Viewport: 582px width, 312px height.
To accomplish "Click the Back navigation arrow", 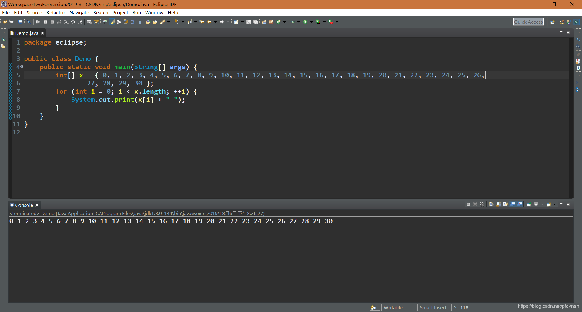I will [x=209, y=22].
